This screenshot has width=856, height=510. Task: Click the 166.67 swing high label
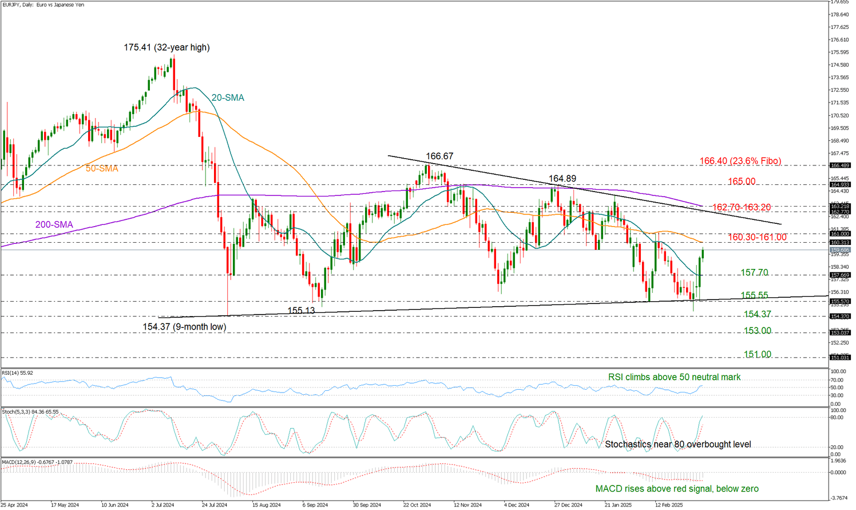439,156
